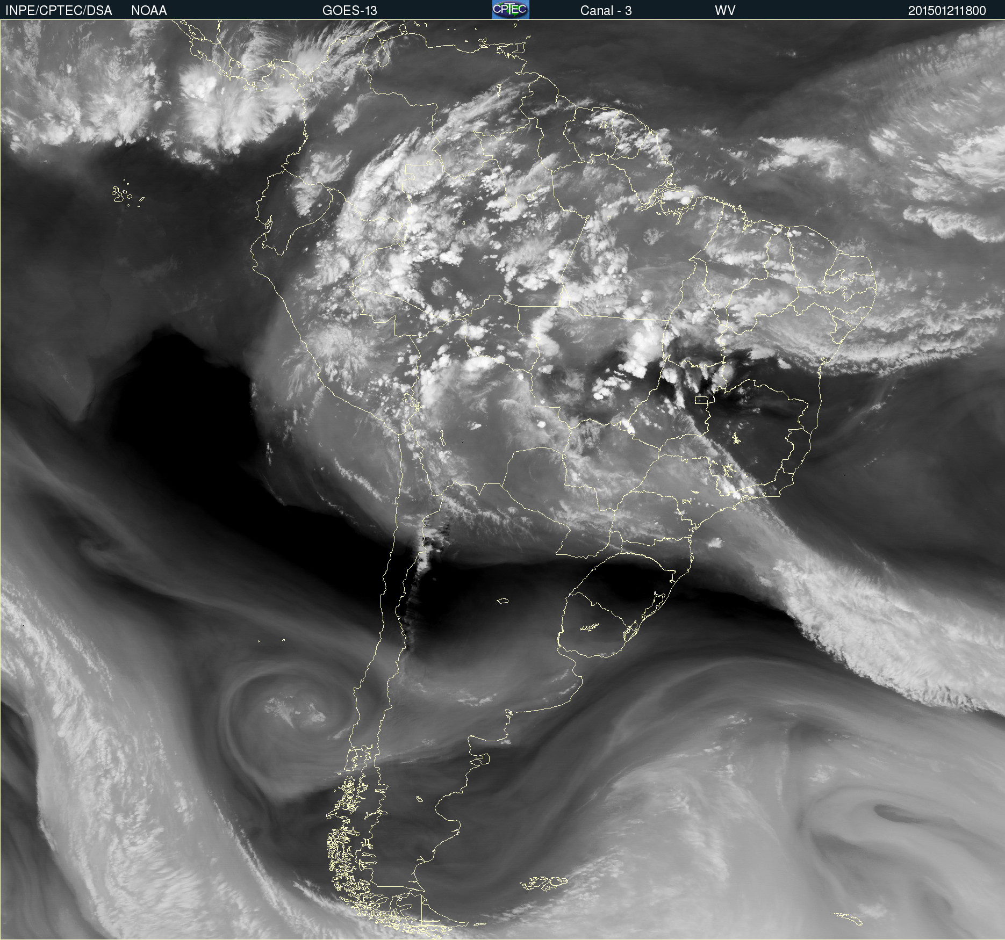The height and width of the screenshot is (940, 1005).
Task: Click the INPE/CPTEC/DSA header text
Action: [x=59, y=11]
